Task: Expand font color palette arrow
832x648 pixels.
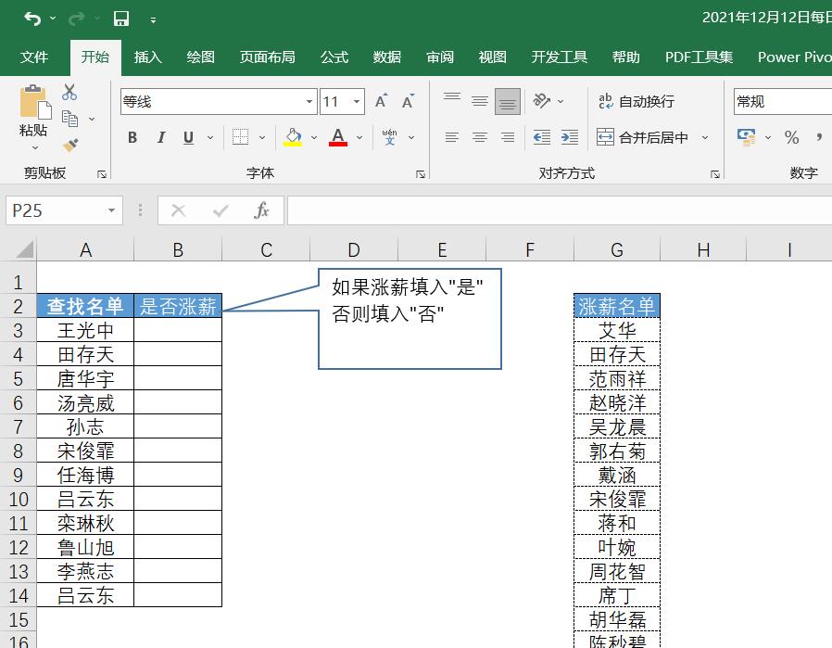Action: tap(359, 137)
